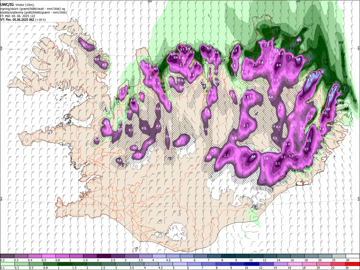Click the 'VT: Fim. 05.06.2025 06Z' line

point(17,20)
